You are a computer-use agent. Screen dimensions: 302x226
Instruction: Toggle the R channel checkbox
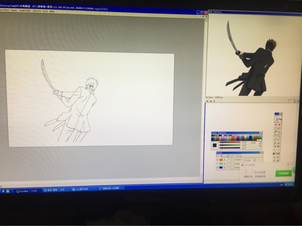(217, 160)
